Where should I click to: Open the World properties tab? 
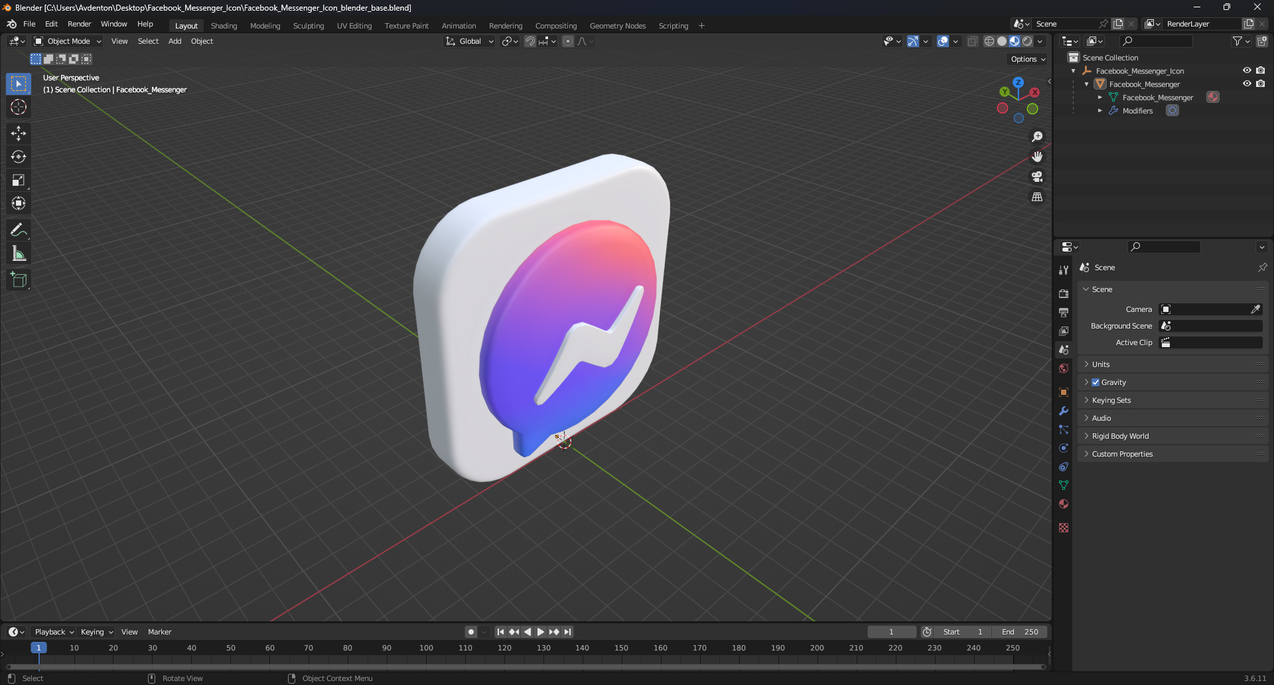[1064, 368]
